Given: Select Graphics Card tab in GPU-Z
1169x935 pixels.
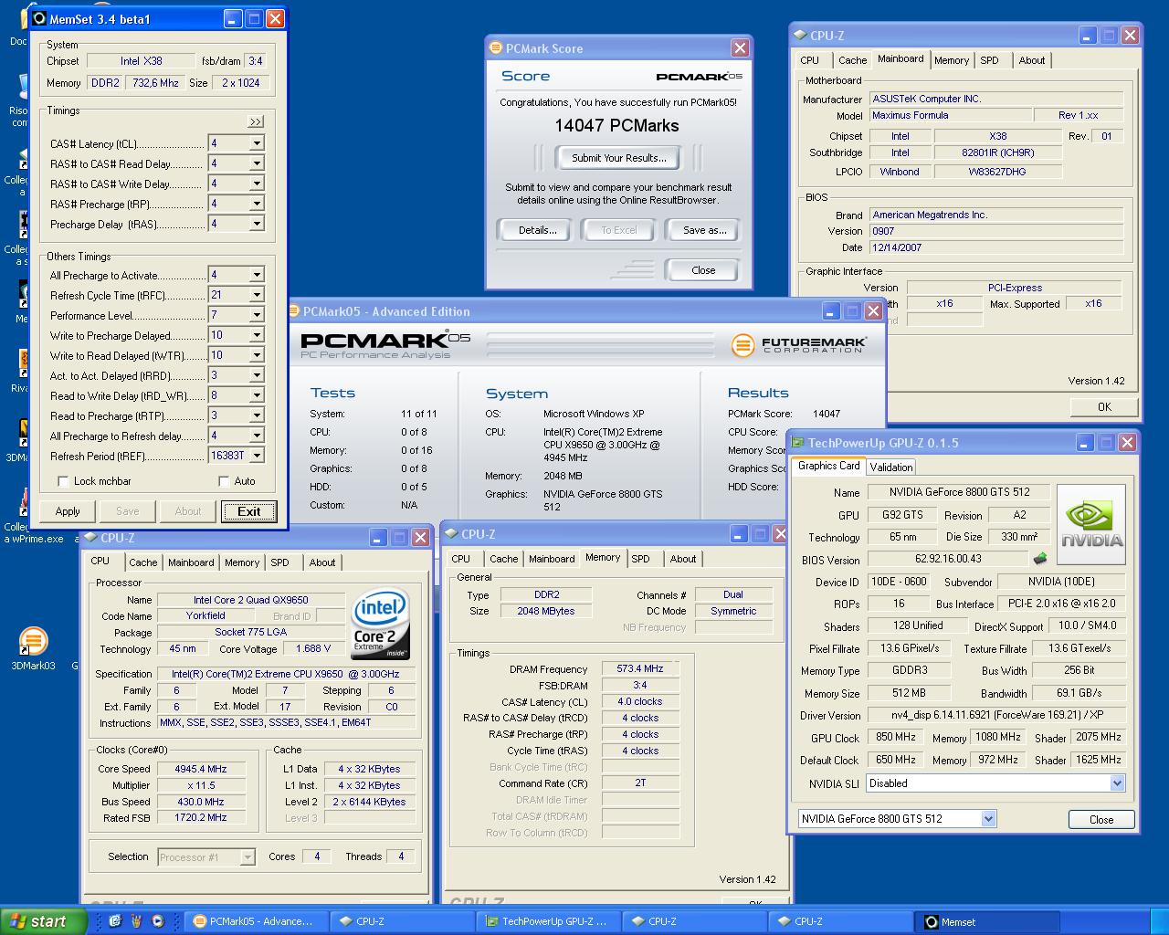Looking at the screenshot, I should coord(828,466).
